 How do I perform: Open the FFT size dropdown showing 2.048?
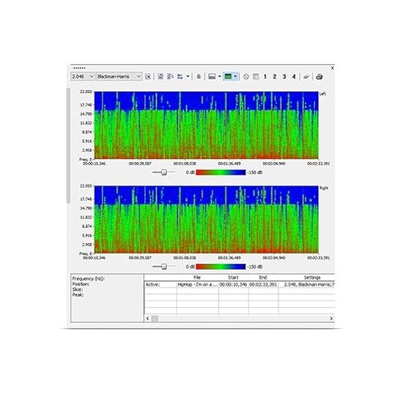click(x=83, y=77)
